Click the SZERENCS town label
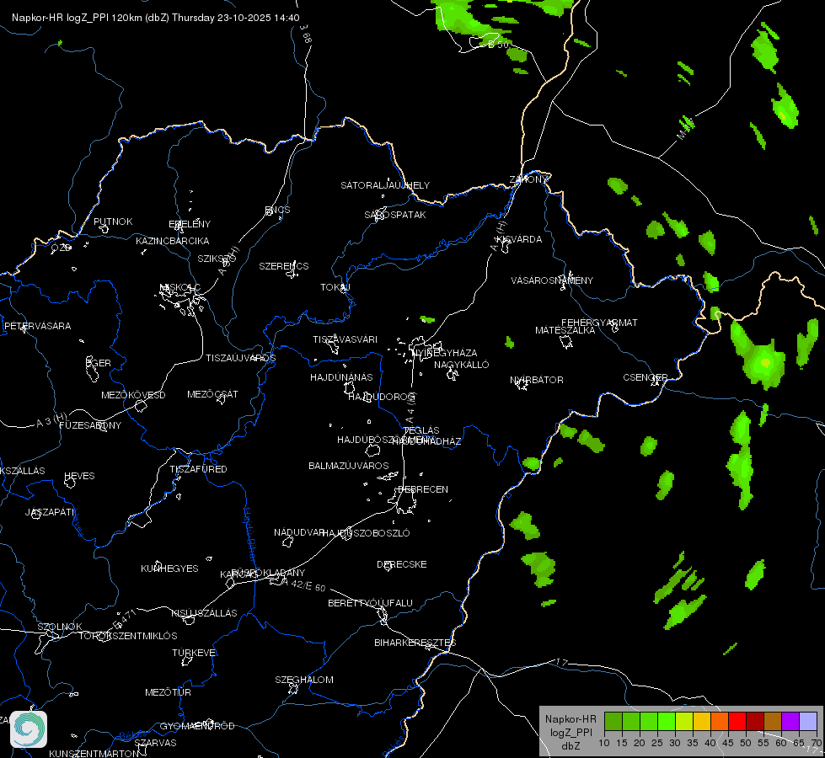This screenshot has height=758, width=825. pos(284,266)
